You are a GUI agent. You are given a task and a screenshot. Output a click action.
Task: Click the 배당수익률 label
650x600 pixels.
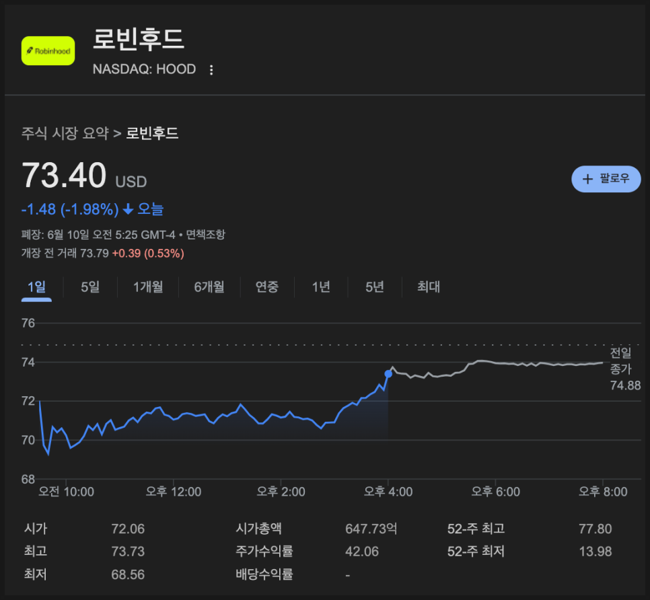point(264,574)
